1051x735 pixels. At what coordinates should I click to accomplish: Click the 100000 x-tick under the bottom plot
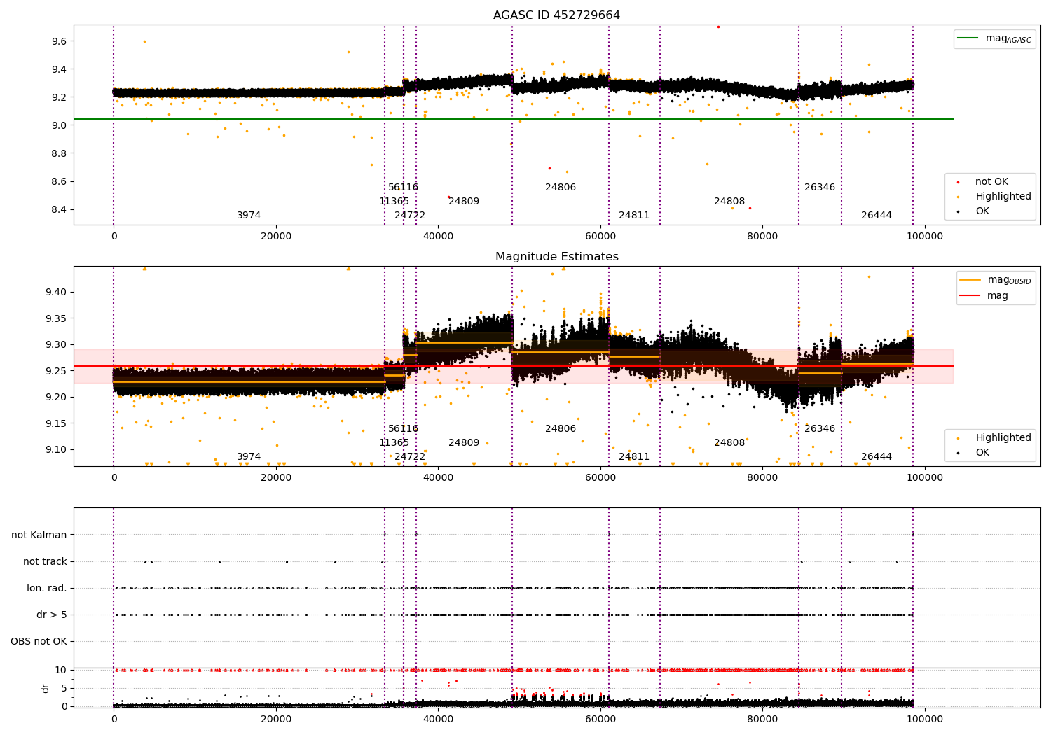click(x=925, y=720)
